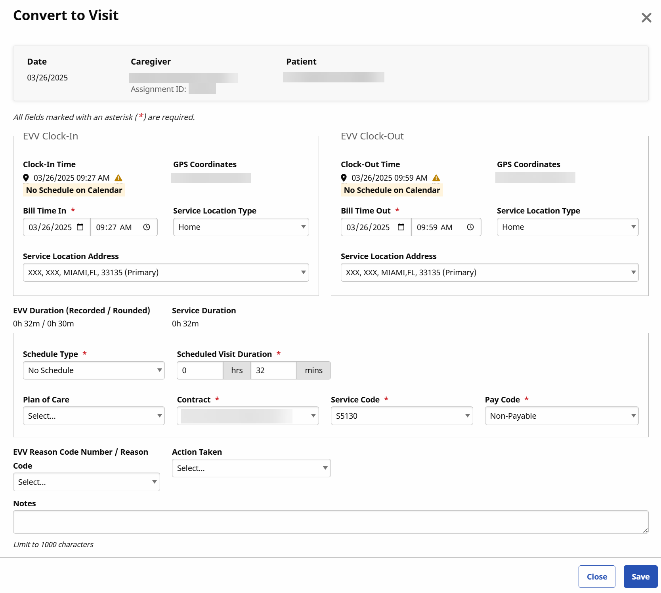The image size is (661, 593).
Task: Select the mins value field showing 32
Action: (273, 370)
